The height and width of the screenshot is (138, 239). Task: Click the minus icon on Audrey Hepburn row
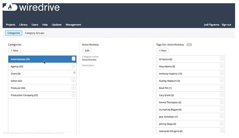(222, 80)
